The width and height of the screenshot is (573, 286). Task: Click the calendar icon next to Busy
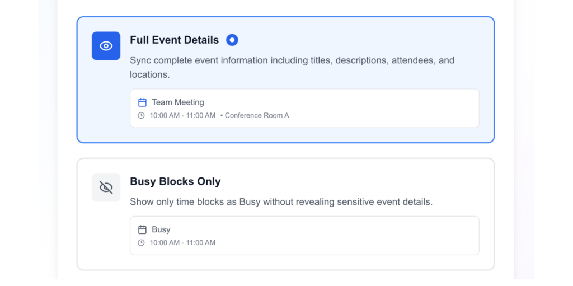coord(142,229)
